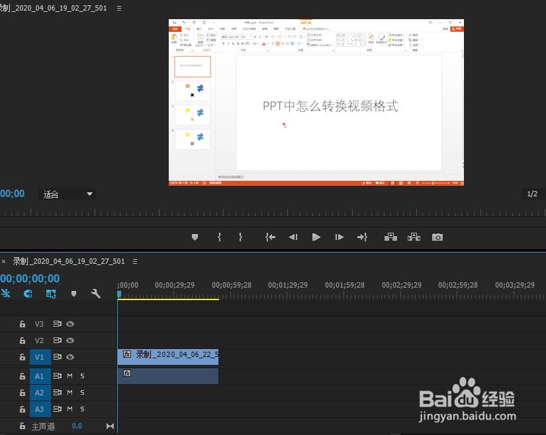This screenshot has width=546, height=435.
Task: Click the fx badge on the A1 audio clip
Action: click(x=127, y=374)
